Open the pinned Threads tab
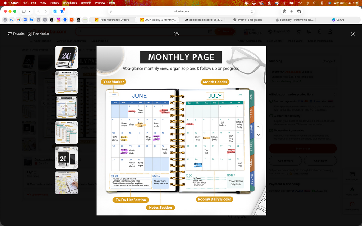 coord(52,20)
